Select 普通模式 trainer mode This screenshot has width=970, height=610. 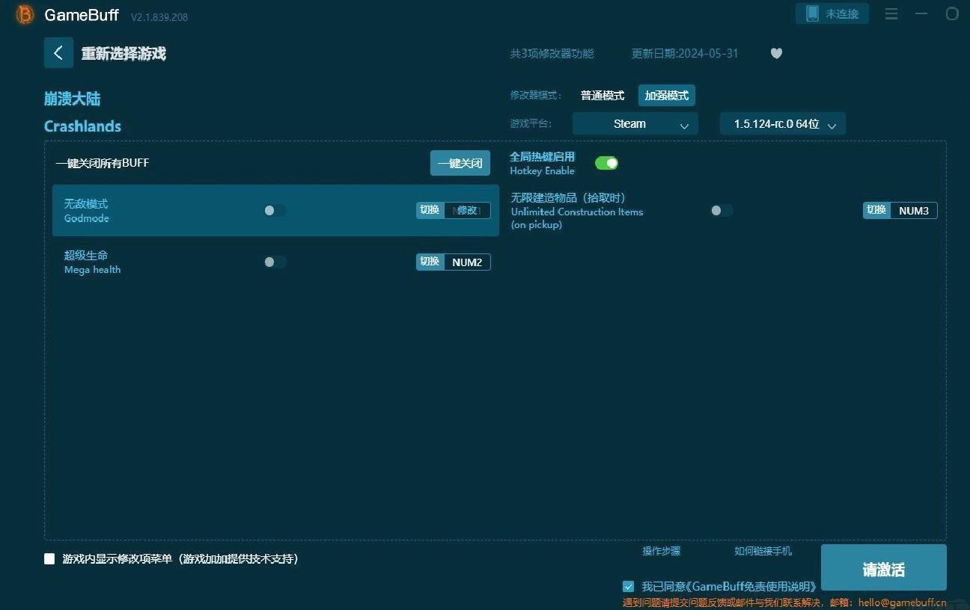[x=603, y=96]
